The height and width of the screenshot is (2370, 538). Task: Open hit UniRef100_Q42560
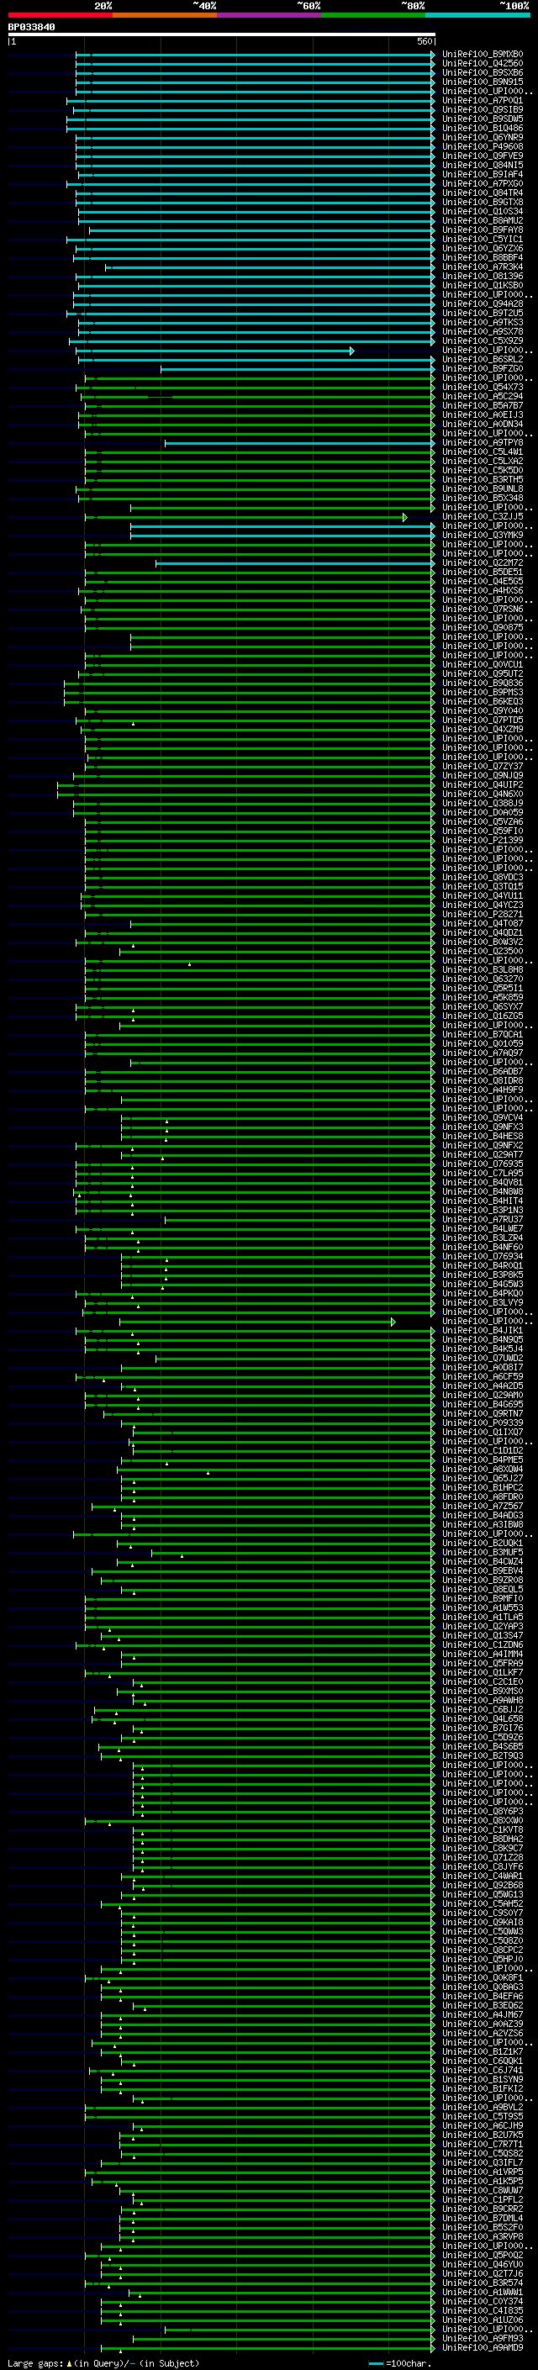(x=483, y=64)
